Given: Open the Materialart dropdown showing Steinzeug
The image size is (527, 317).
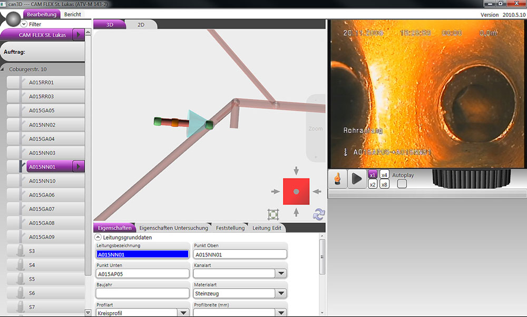Looking at the screenshot, I should click(x=281, y=293).
